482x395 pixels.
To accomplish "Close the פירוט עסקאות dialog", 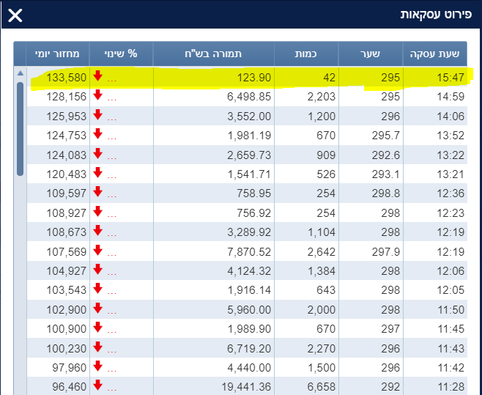I will (x=15, y=15).
